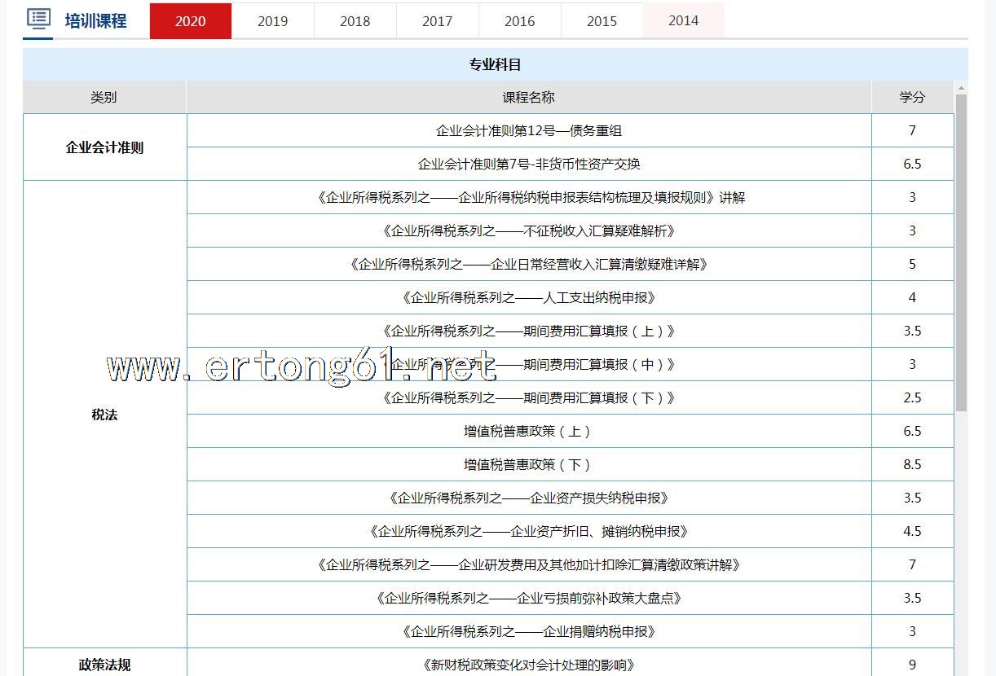This screenshot has width=996, height=676.
Task: Open 人工支出纳税申报 course
Action: [x=529, y=297]
